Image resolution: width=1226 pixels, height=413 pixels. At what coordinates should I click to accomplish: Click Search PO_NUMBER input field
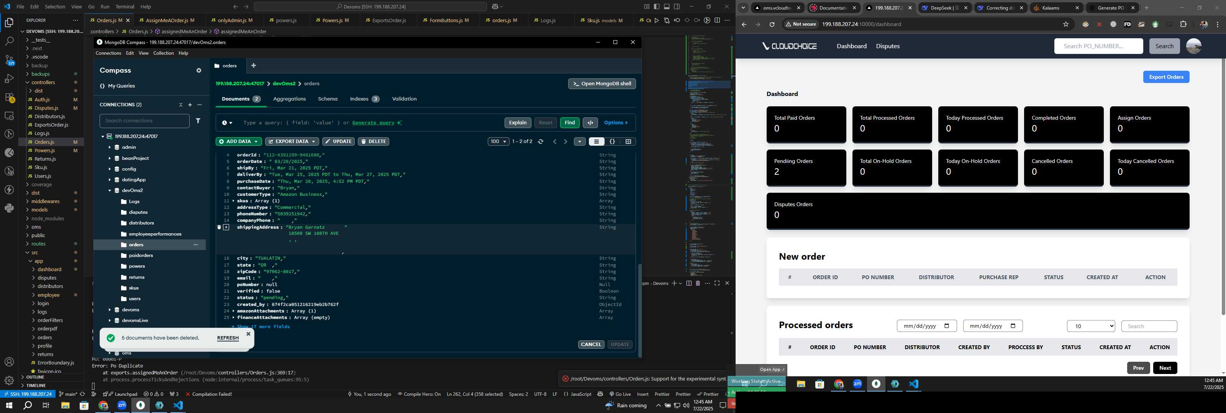pos(1098,46)
